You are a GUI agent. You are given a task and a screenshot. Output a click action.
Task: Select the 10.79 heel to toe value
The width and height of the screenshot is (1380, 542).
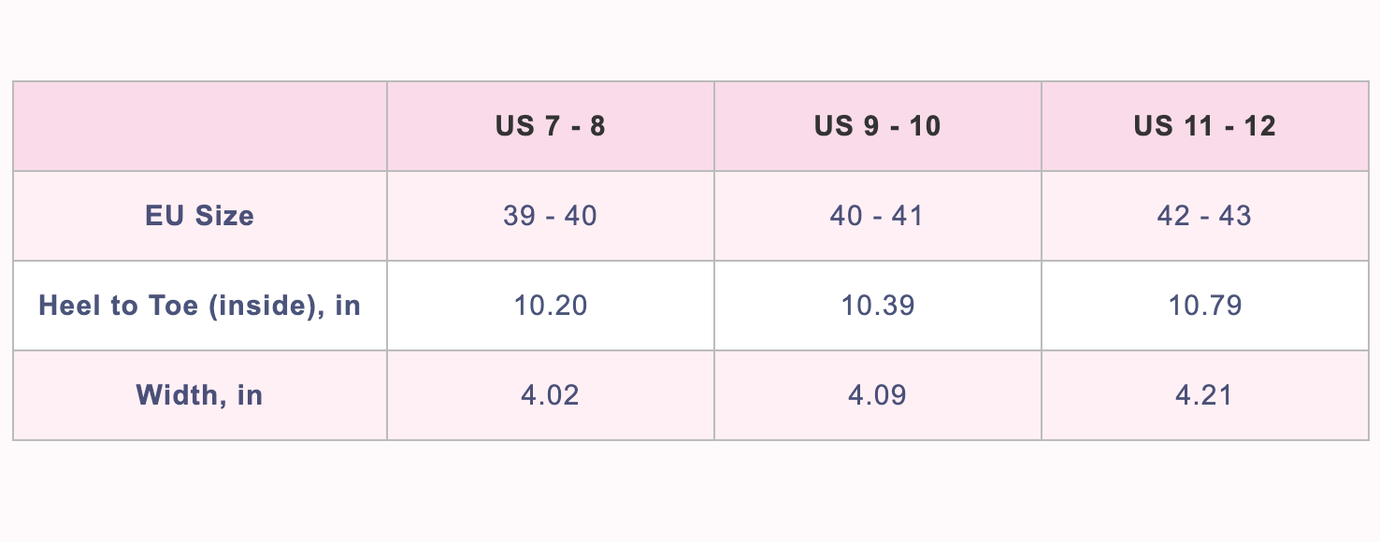coord(1204,306)
